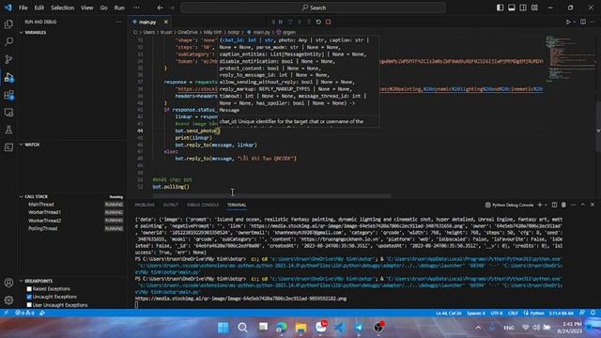This screenshot has width=601, height=338.
Task: Toggle the bottom panel layout icon
Action: coord(511,8)
